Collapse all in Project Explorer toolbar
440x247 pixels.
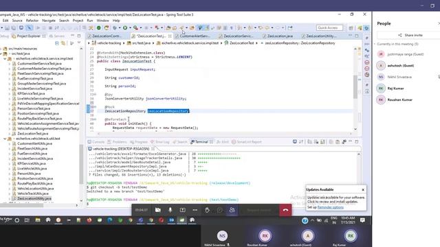coord(57,43)
